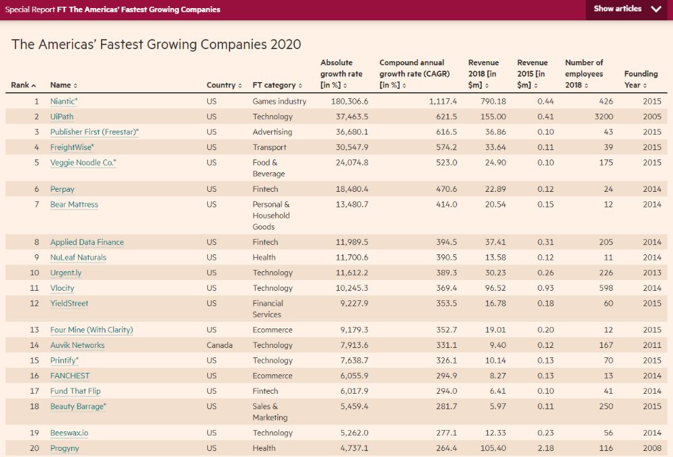Open the FT The Americas' Fastest Growing Companies report link
This screenshot has height=457, width=673.
pyautogui.click(x=139, y=9)
